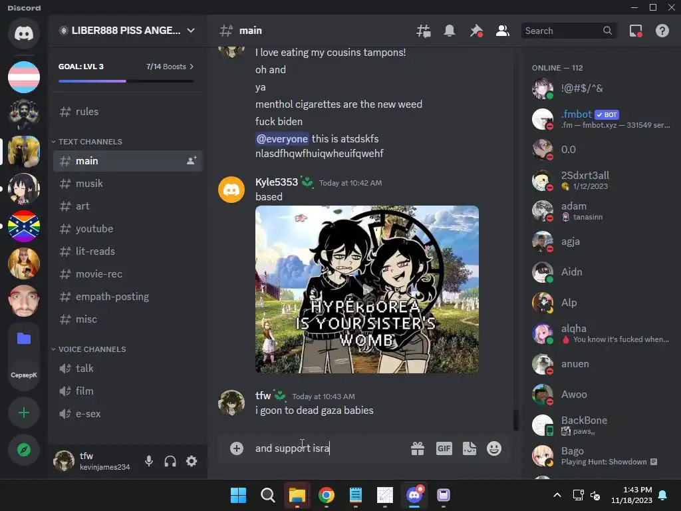Open Explore Discoverable Servers compass icon
This screenshot has height=511, width=681.
(24, 450)
